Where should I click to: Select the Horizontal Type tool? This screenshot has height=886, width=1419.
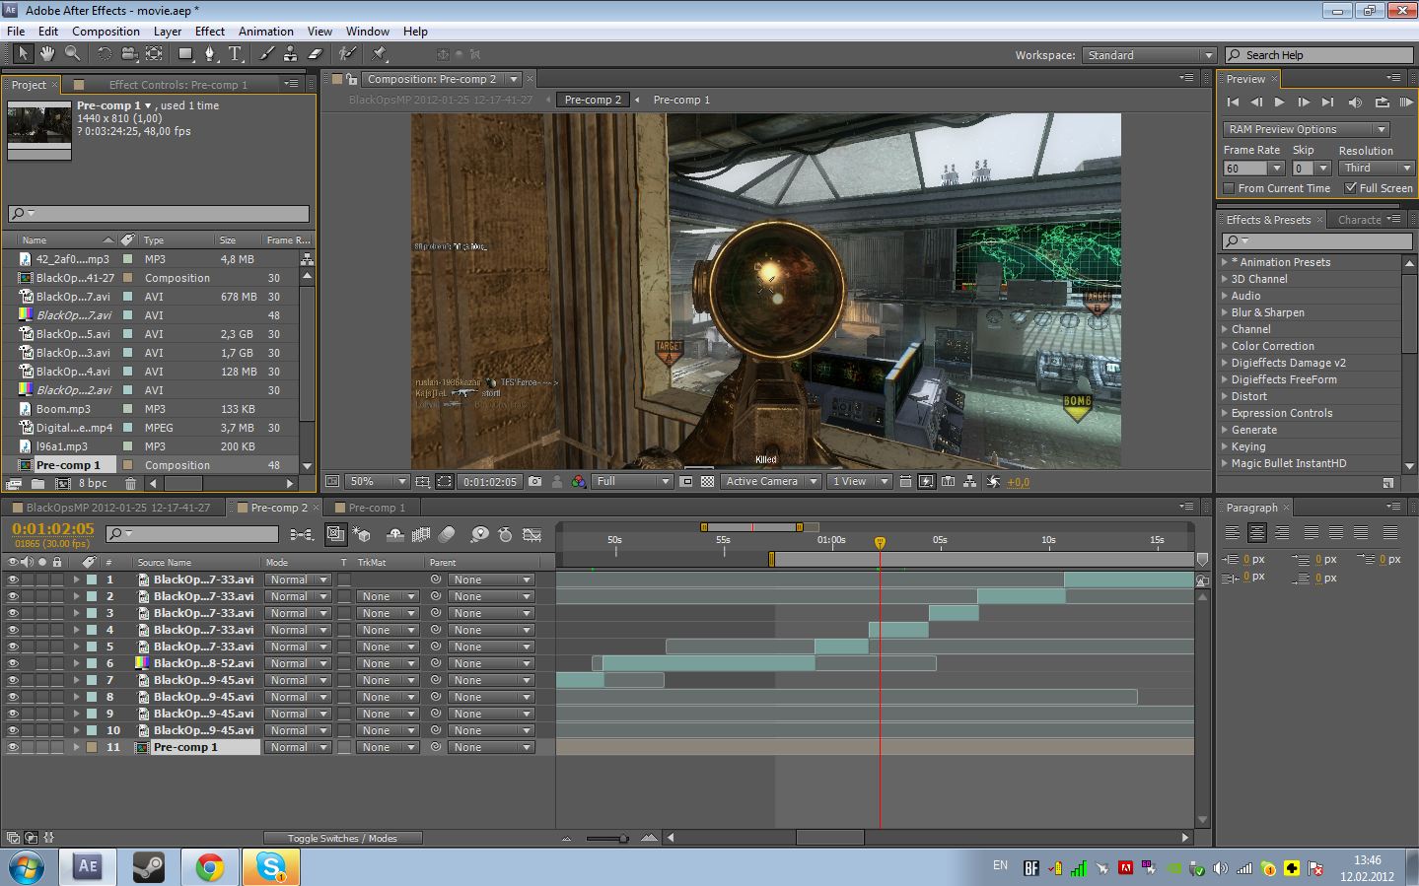point(235,54)
